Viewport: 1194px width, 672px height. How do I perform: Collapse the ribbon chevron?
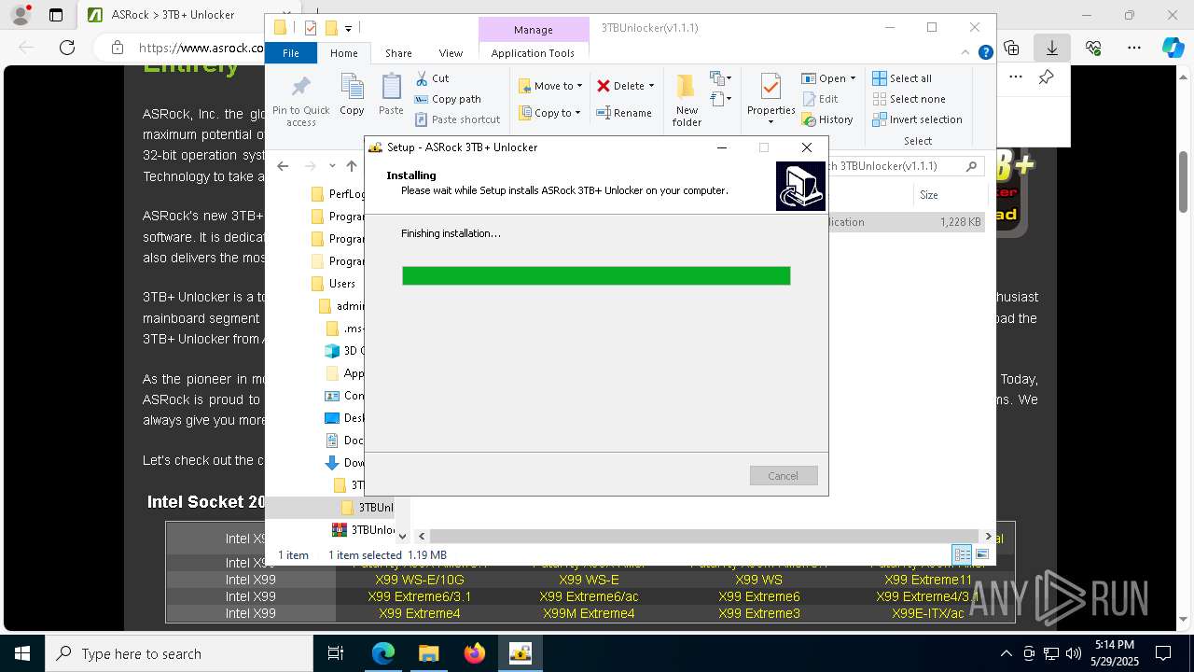pyautogui.click(x=967, y=53)
